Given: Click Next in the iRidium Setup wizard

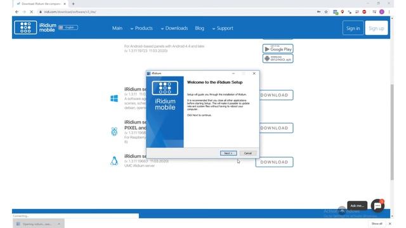Looking at the screenshot, I should point(228,153).
